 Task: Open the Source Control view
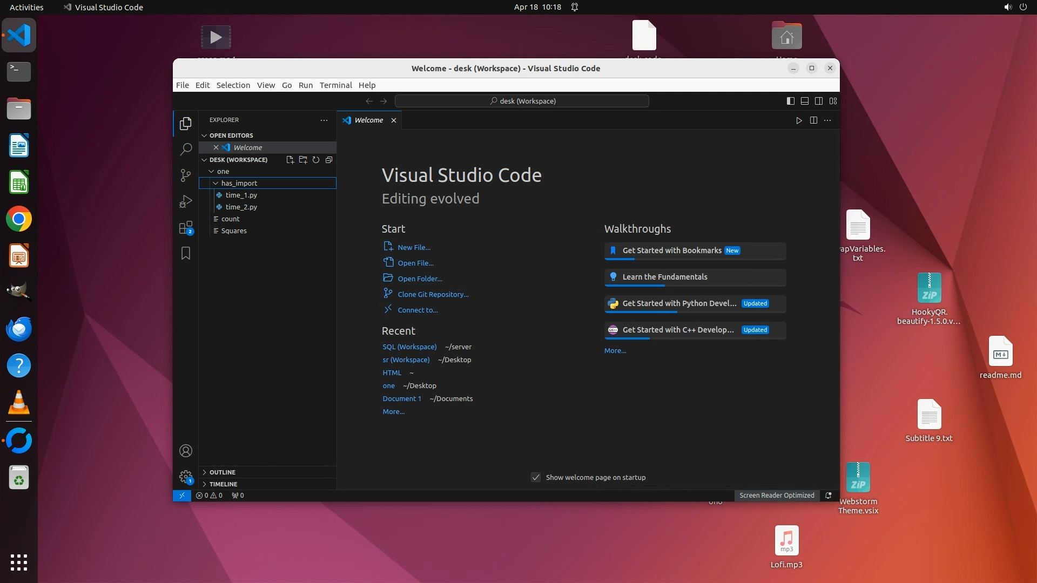click(x=186, y=175)
